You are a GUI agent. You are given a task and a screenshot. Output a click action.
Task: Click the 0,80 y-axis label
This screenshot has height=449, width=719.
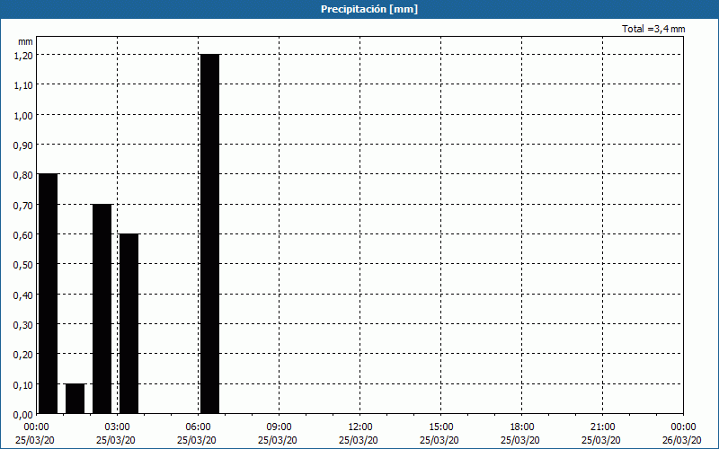(23, 175)
